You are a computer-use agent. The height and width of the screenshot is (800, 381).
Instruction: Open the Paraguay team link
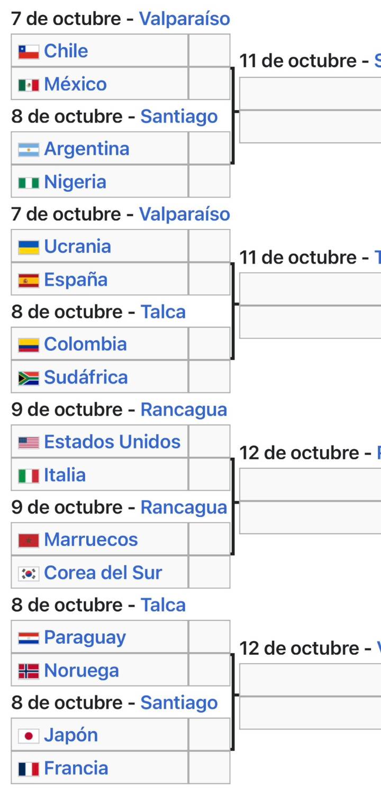85,637
